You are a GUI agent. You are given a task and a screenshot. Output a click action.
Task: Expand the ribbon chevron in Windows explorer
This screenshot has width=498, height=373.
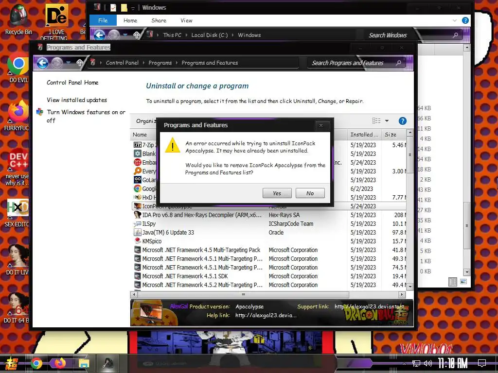point(455,20)
